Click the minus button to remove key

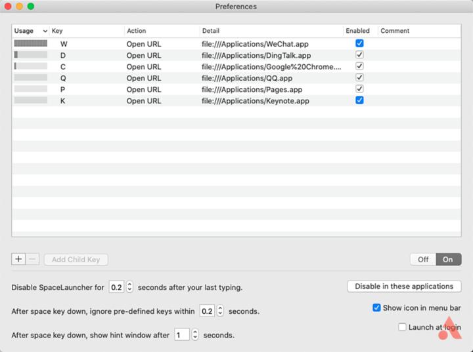click(33, 259)
